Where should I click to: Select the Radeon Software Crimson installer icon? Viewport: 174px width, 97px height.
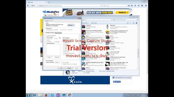(x=107, y=64)
